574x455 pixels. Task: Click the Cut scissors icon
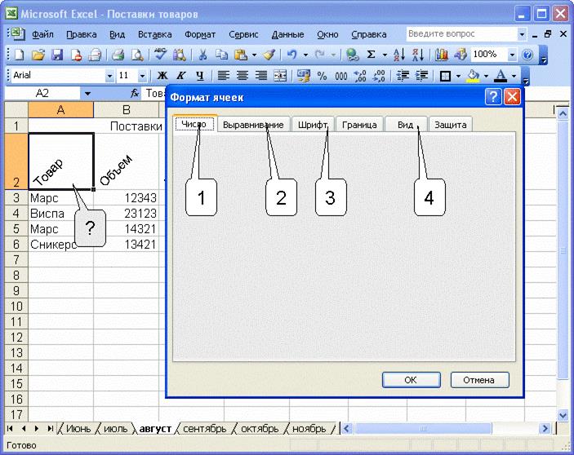click(201, 55)
